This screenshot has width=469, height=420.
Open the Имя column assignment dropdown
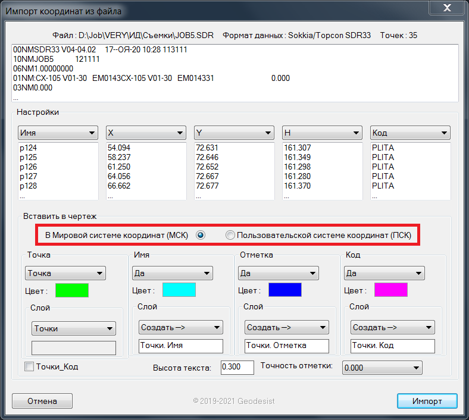[x=58, y=133]
